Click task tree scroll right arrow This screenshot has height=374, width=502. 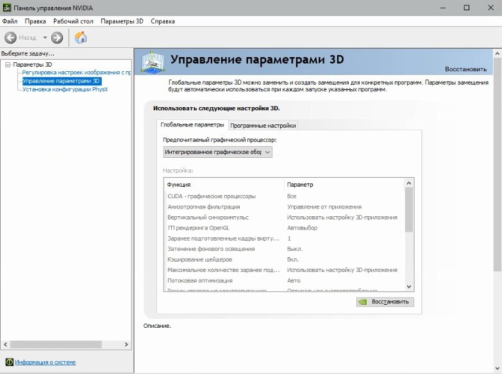click(x=126, y=344)
